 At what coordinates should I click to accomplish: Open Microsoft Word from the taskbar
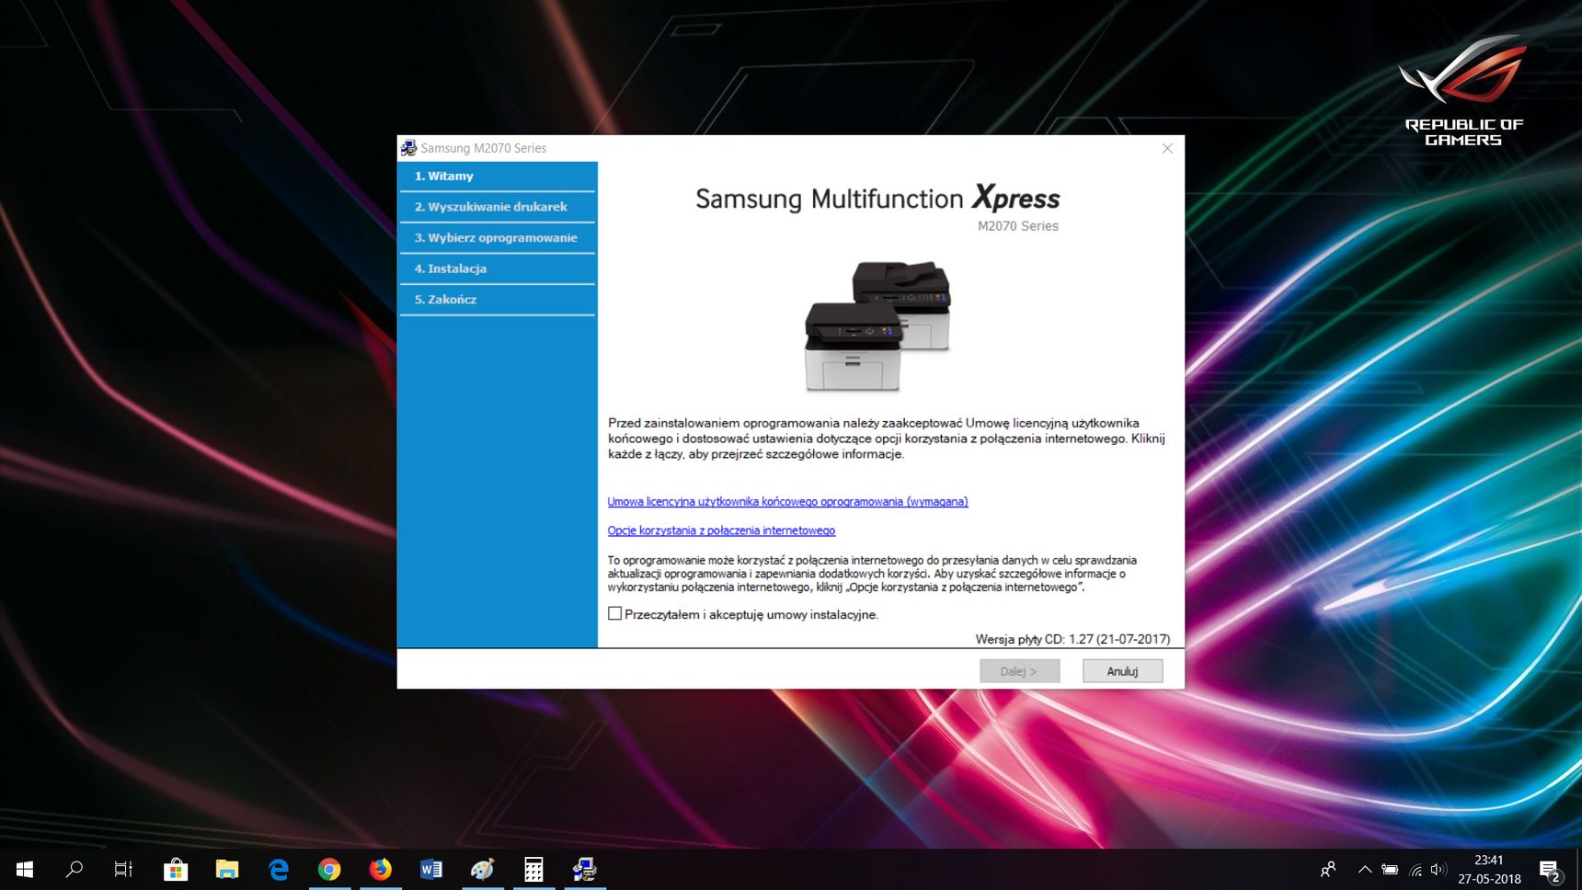coord(431,869)
